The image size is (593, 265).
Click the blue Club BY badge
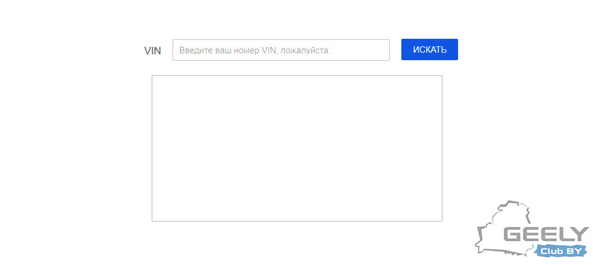pyautogui.click(x=561, y=251)
